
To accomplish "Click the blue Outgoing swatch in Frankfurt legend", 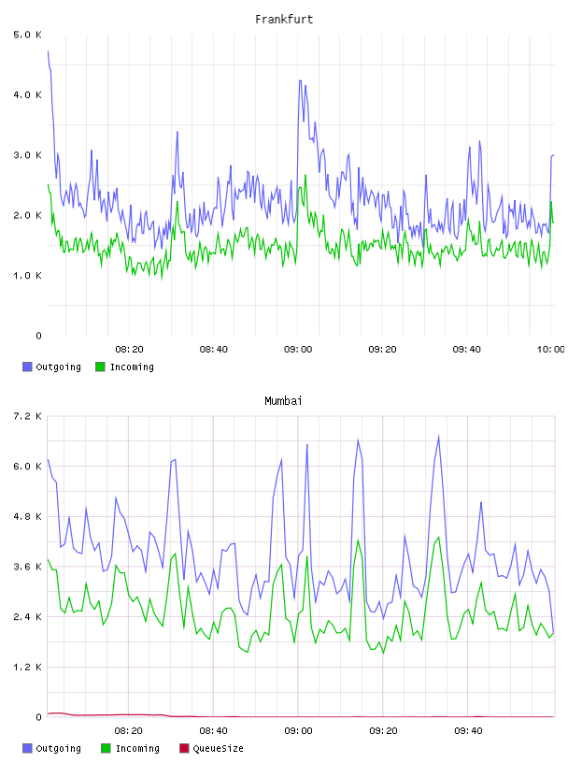I will [27, 367].
